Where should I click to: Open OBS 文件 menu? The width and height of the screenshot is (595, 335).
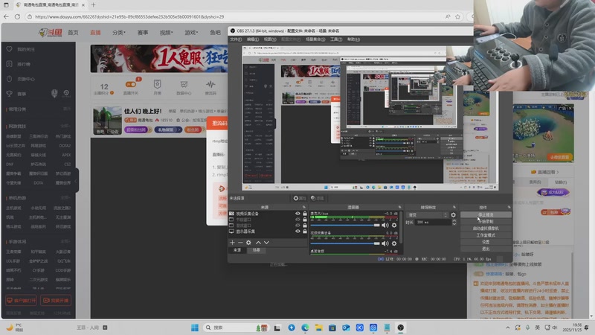[x=236, y=39]
